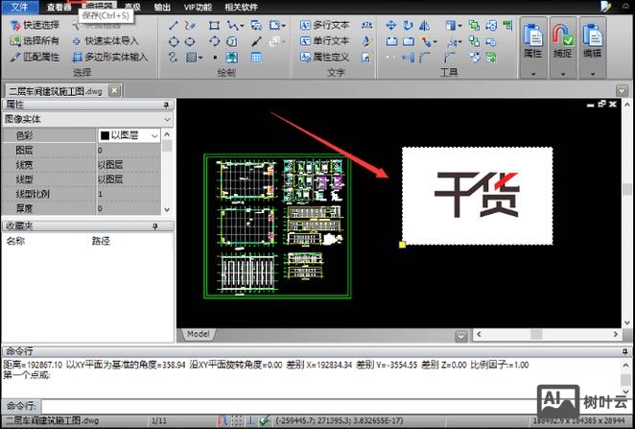Toggle the green checkmark icon in status bar
This screenshot has width=635, height=429.
(265, 420)
